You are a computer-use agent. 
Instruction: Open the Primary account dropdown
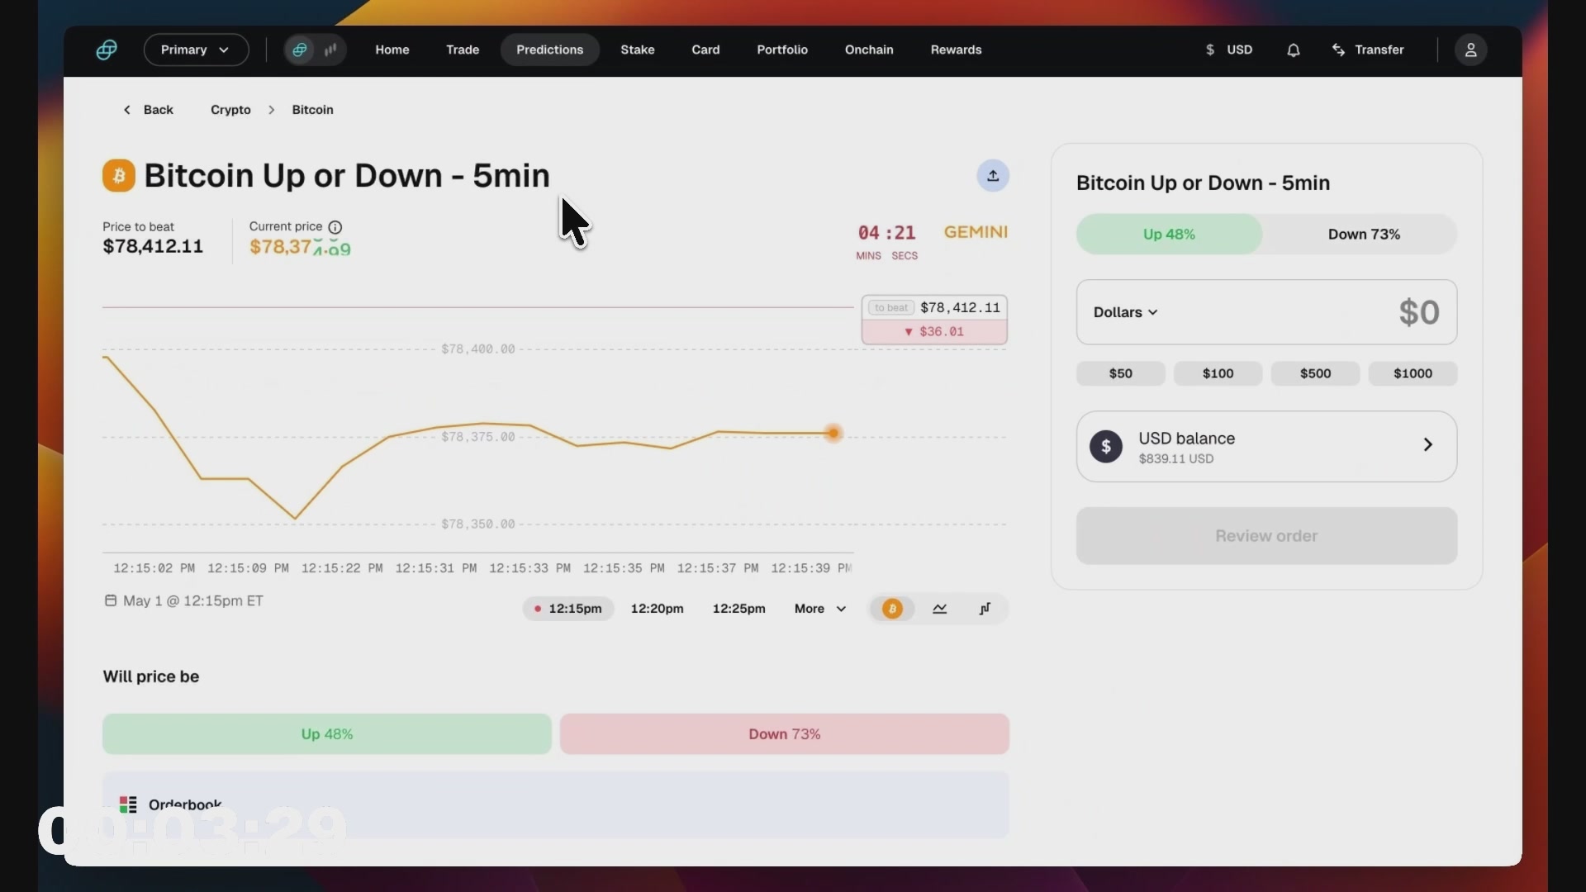[196, 50]
